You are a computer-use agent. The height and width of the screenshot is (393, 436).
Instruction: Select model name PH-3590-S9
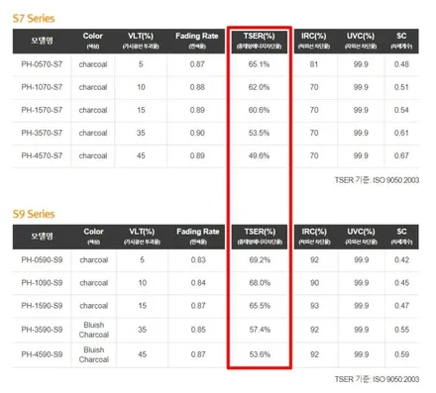pyautogui.click(x=42, y=330)
